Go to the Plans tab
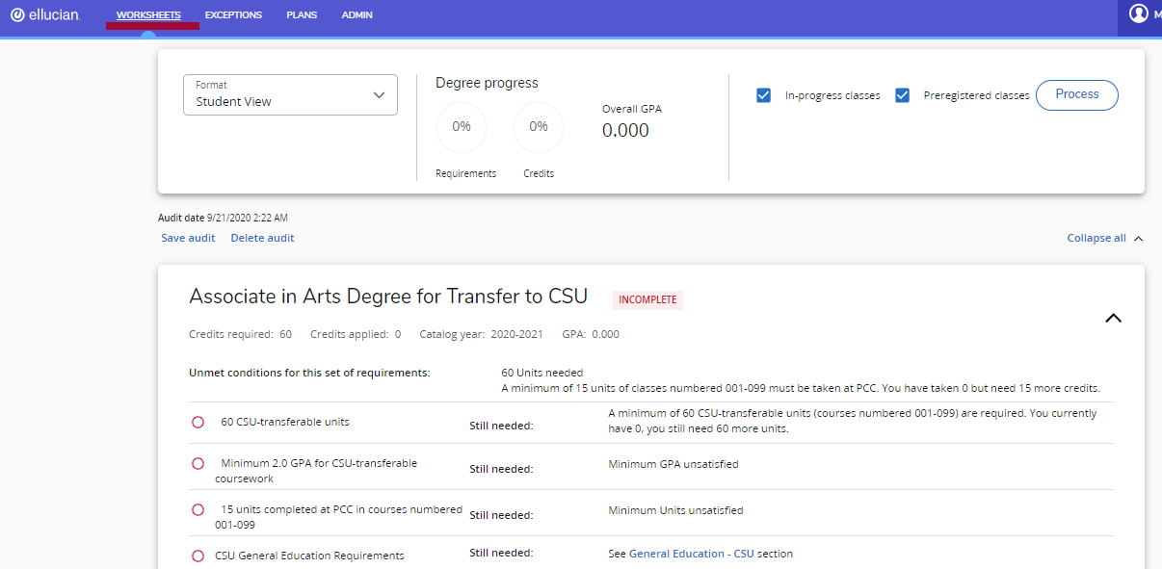1162x569 pixels. pos(302,15)
